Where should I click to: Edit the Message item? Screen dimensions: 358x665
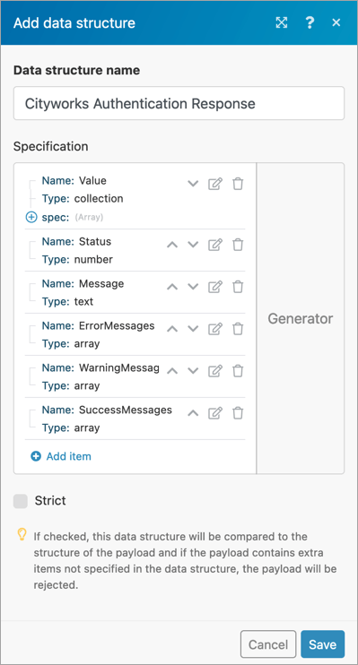click(214, 287)
